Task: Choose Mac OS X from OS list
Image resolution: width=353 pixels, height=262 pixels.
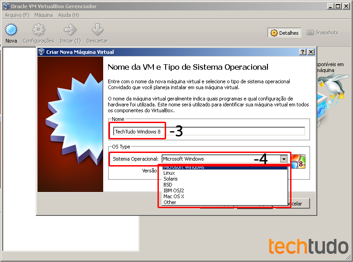Action: [224, 196]
